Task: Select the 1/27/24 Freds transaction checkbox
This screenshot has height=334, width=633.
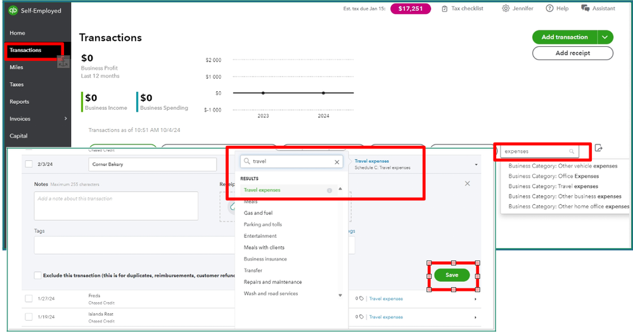Action: (29, 299)
